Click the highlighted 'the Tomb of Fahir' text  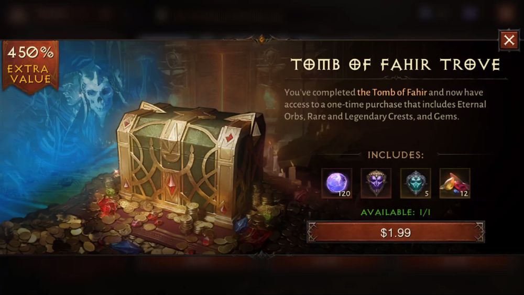[392, 92]
